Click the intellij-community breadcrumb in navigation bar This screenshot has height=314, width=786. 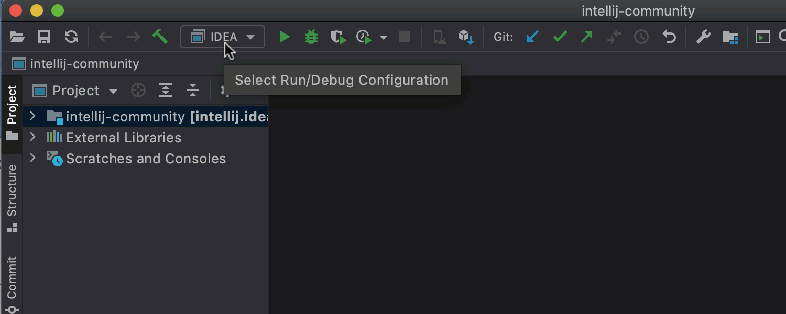coord(75,64)
